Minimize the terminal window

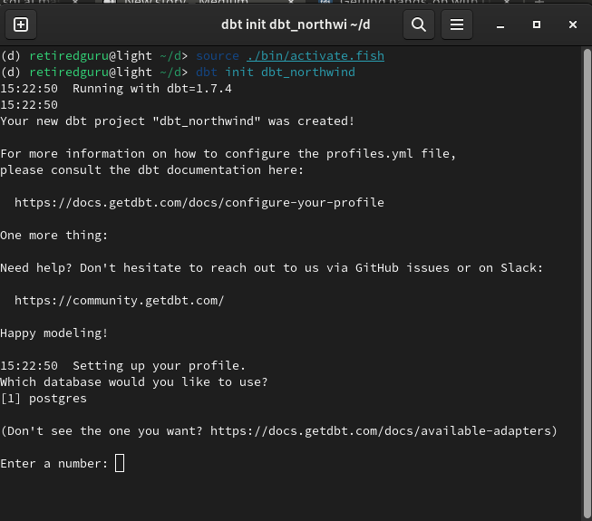click(x=500, y=24)
